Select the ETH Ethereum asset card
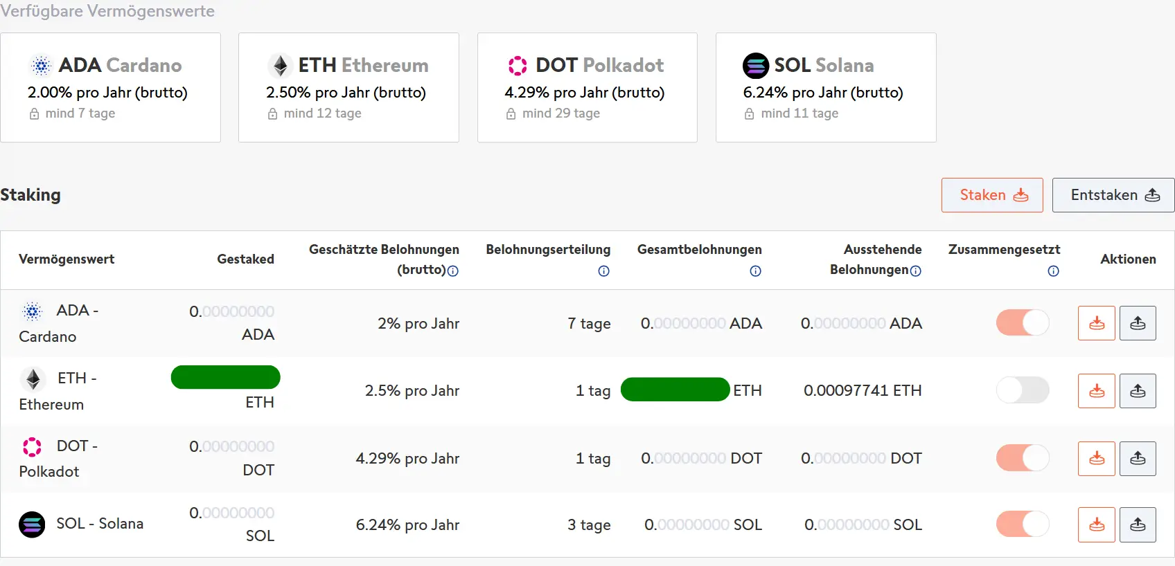 coord(348,87)
